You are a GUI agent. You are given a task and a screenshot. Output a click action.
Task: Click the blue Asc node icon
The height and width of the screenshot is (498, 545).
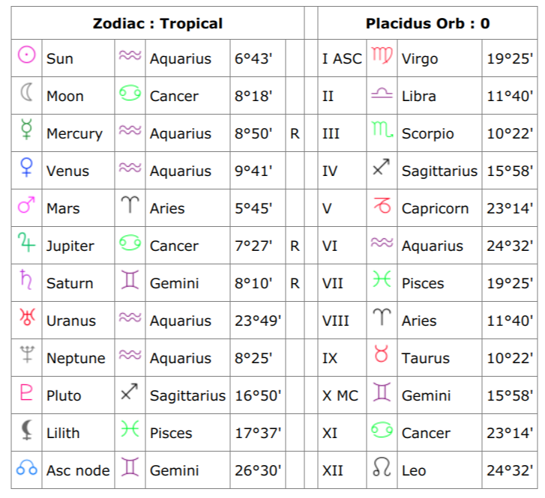(27, 467)
